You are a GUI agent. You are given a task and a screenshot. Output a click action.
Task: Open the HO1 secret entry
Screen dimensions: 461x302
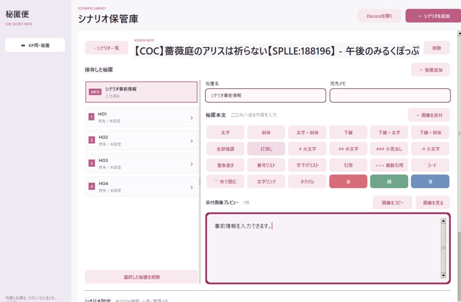click(x=141, y=117)
